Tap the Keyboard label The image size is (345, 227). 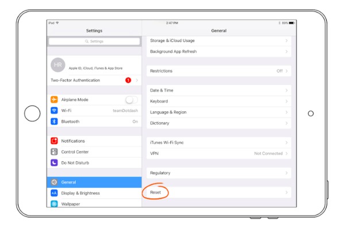coord(159,101)
